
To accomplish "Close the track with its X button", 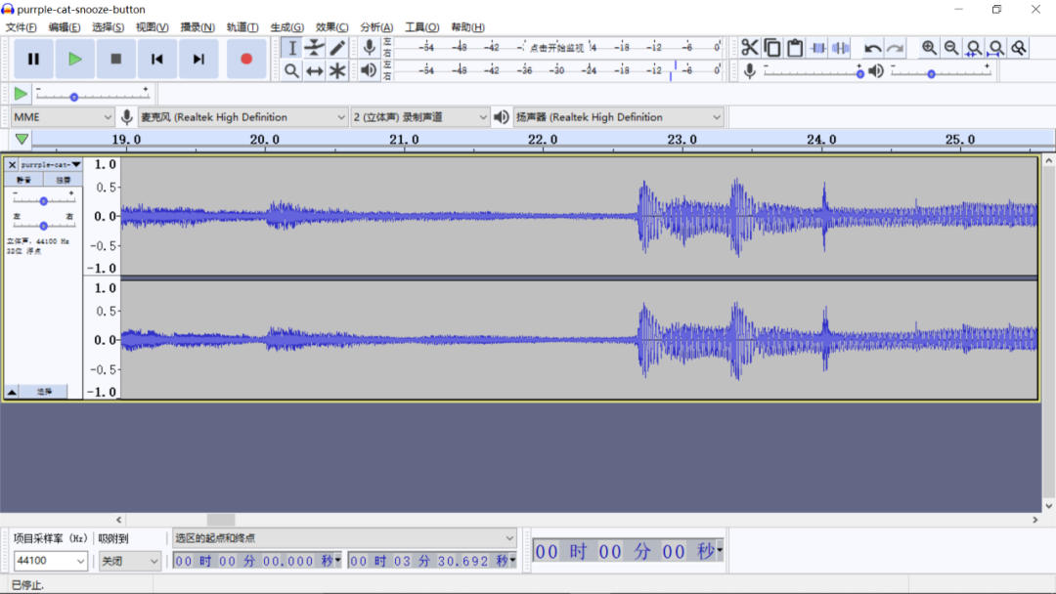I will click(x=12, y=164).
